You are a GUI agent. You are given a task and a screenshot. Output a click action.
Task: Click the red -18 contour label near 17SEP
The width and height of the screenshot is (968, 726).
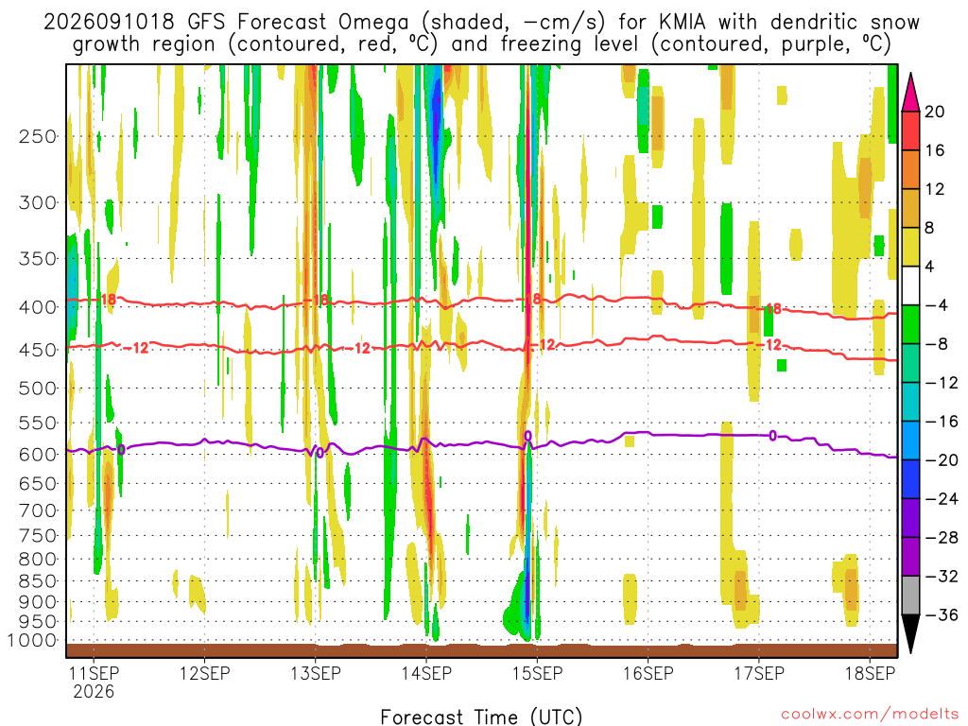pos(770,309)
